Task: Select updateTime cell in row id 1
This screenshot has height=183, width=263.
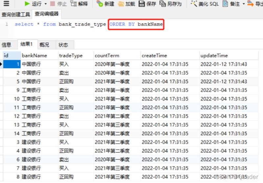Action: [x=229, y=64]
